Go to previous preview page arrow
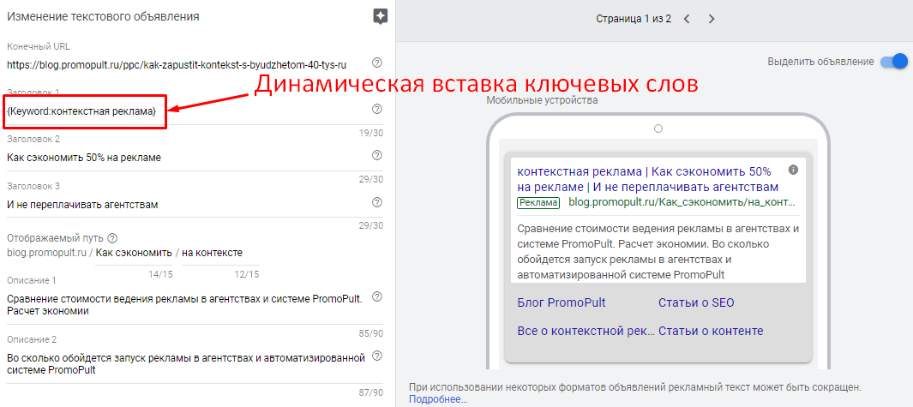 click(687, 19)
